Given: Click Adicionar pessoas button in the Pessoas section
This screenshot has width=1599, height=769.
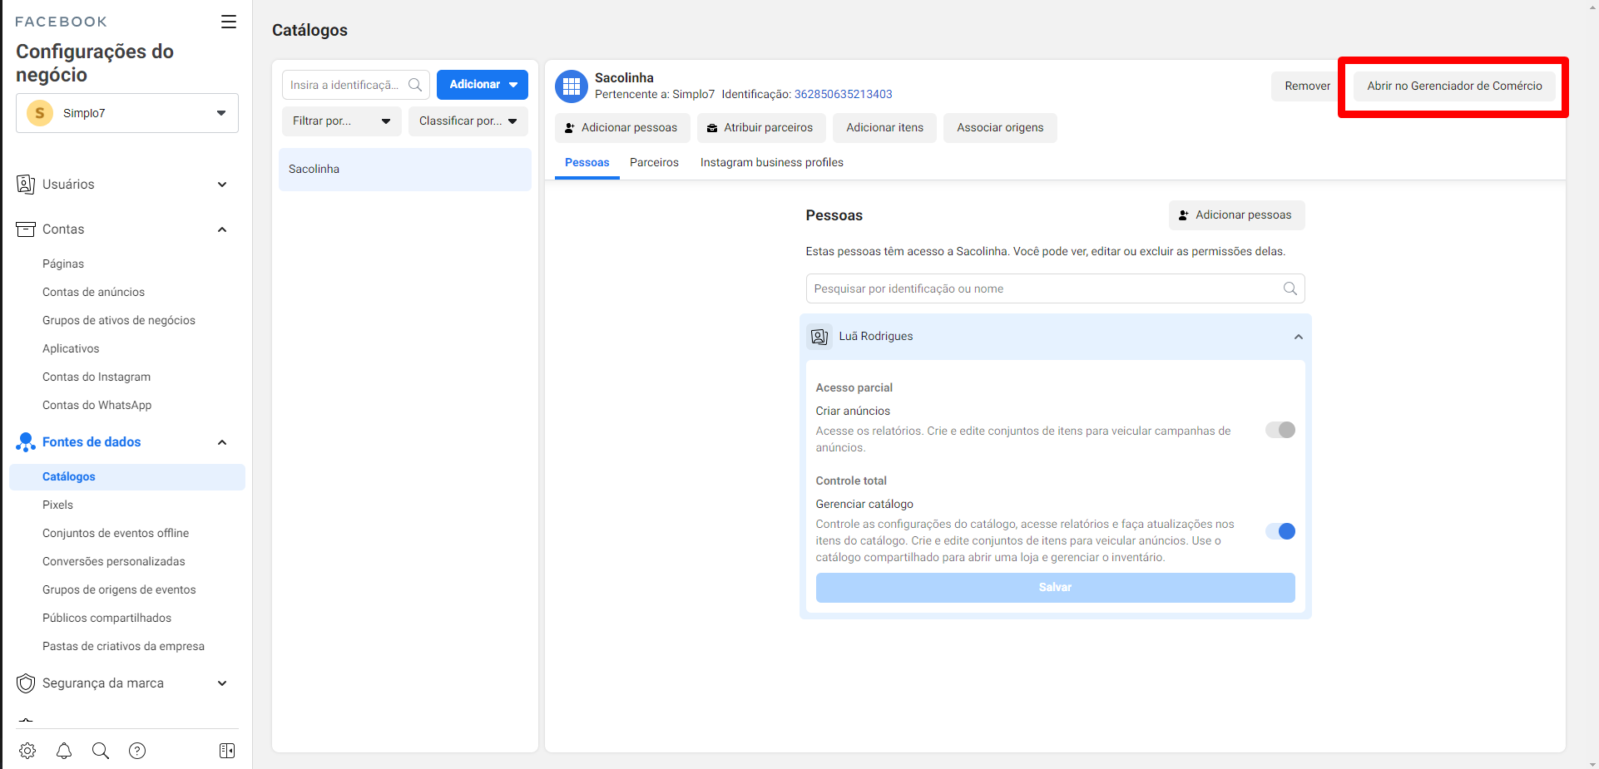Looking at the screenshot, I should pyautogui.click(x=1236, y=215).
